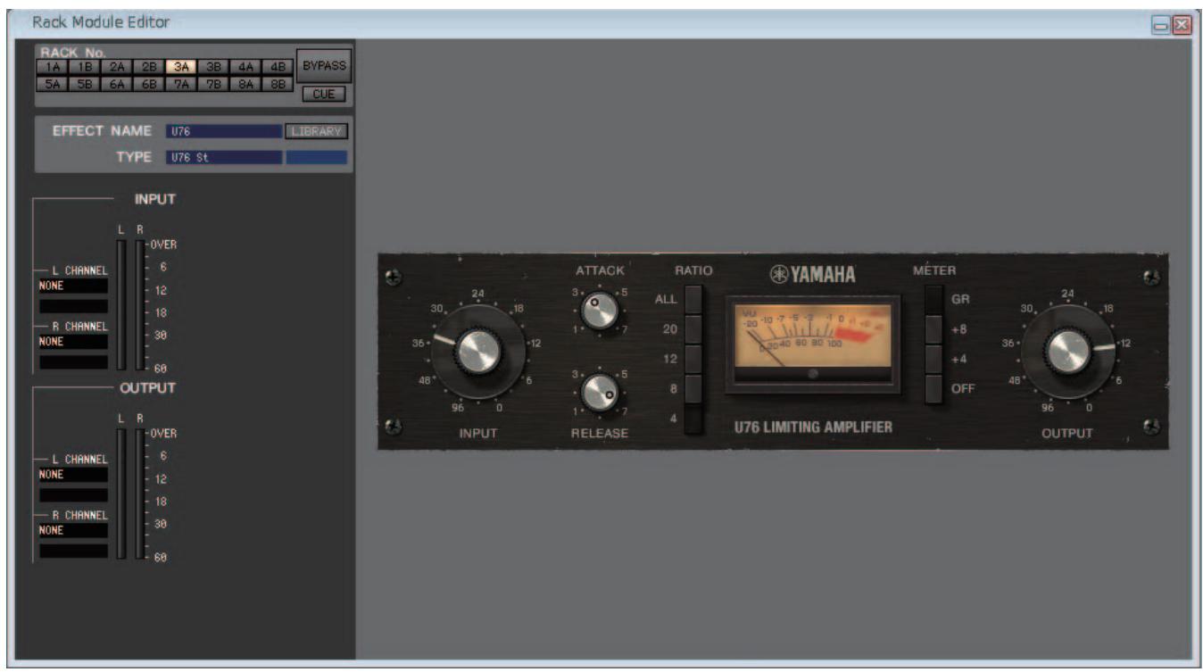Select RATIO 20 button
Screen dimensions: 1203x672
(693, 329)
